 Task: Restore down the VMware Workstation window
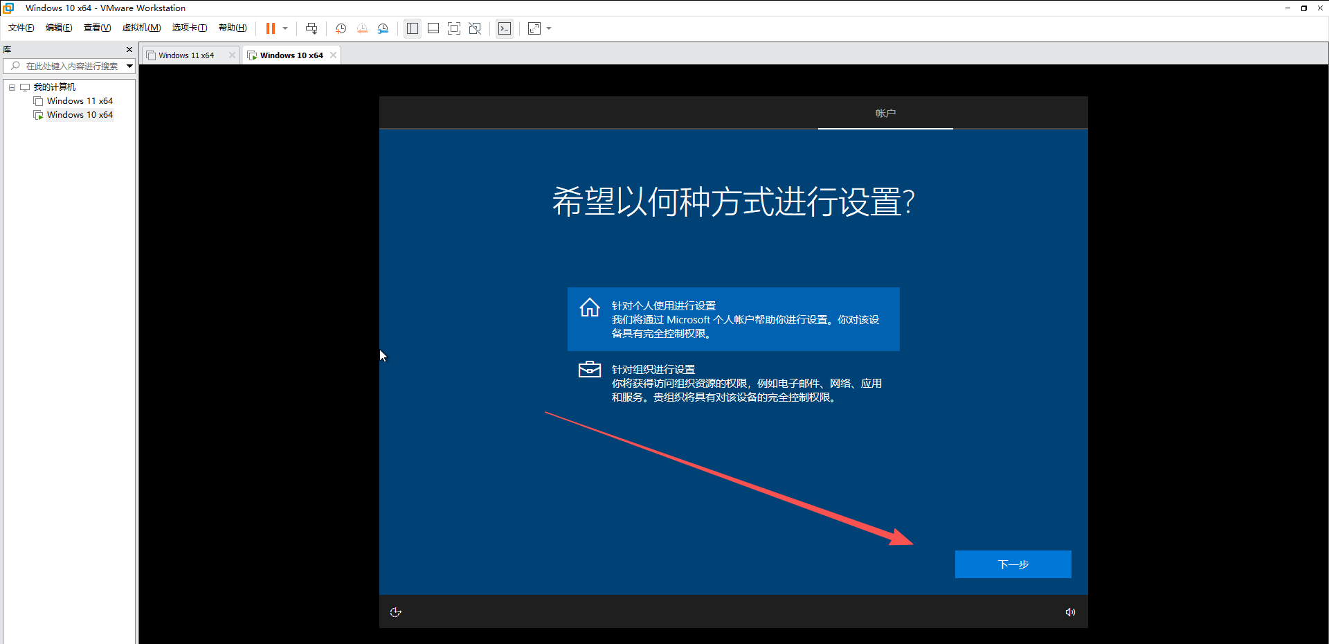tap(1304, 8)
